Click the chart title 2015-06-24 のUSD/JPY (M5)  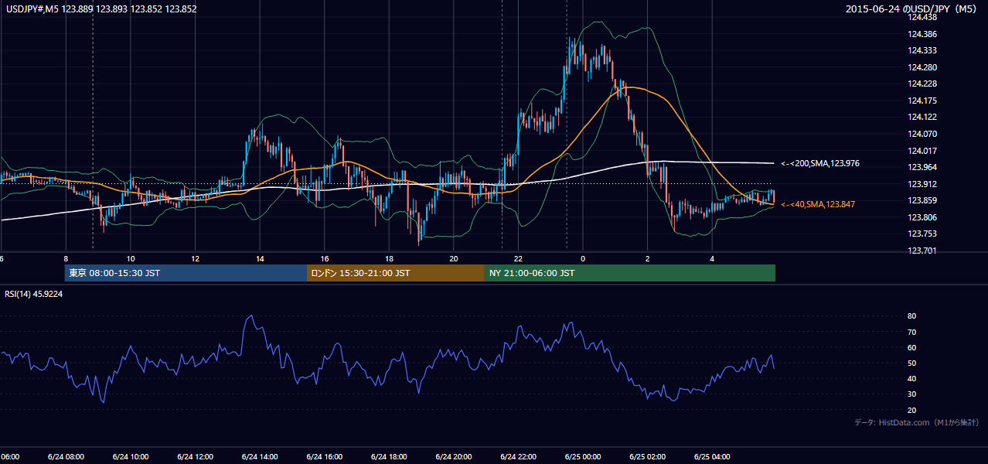pyautogui.click(x=912, y=9)
